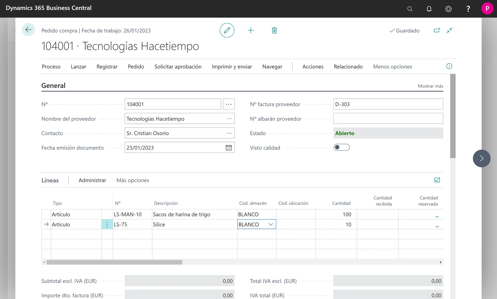Expand BLANCO warehouse dropdown in Silice row

click(271, 224)
